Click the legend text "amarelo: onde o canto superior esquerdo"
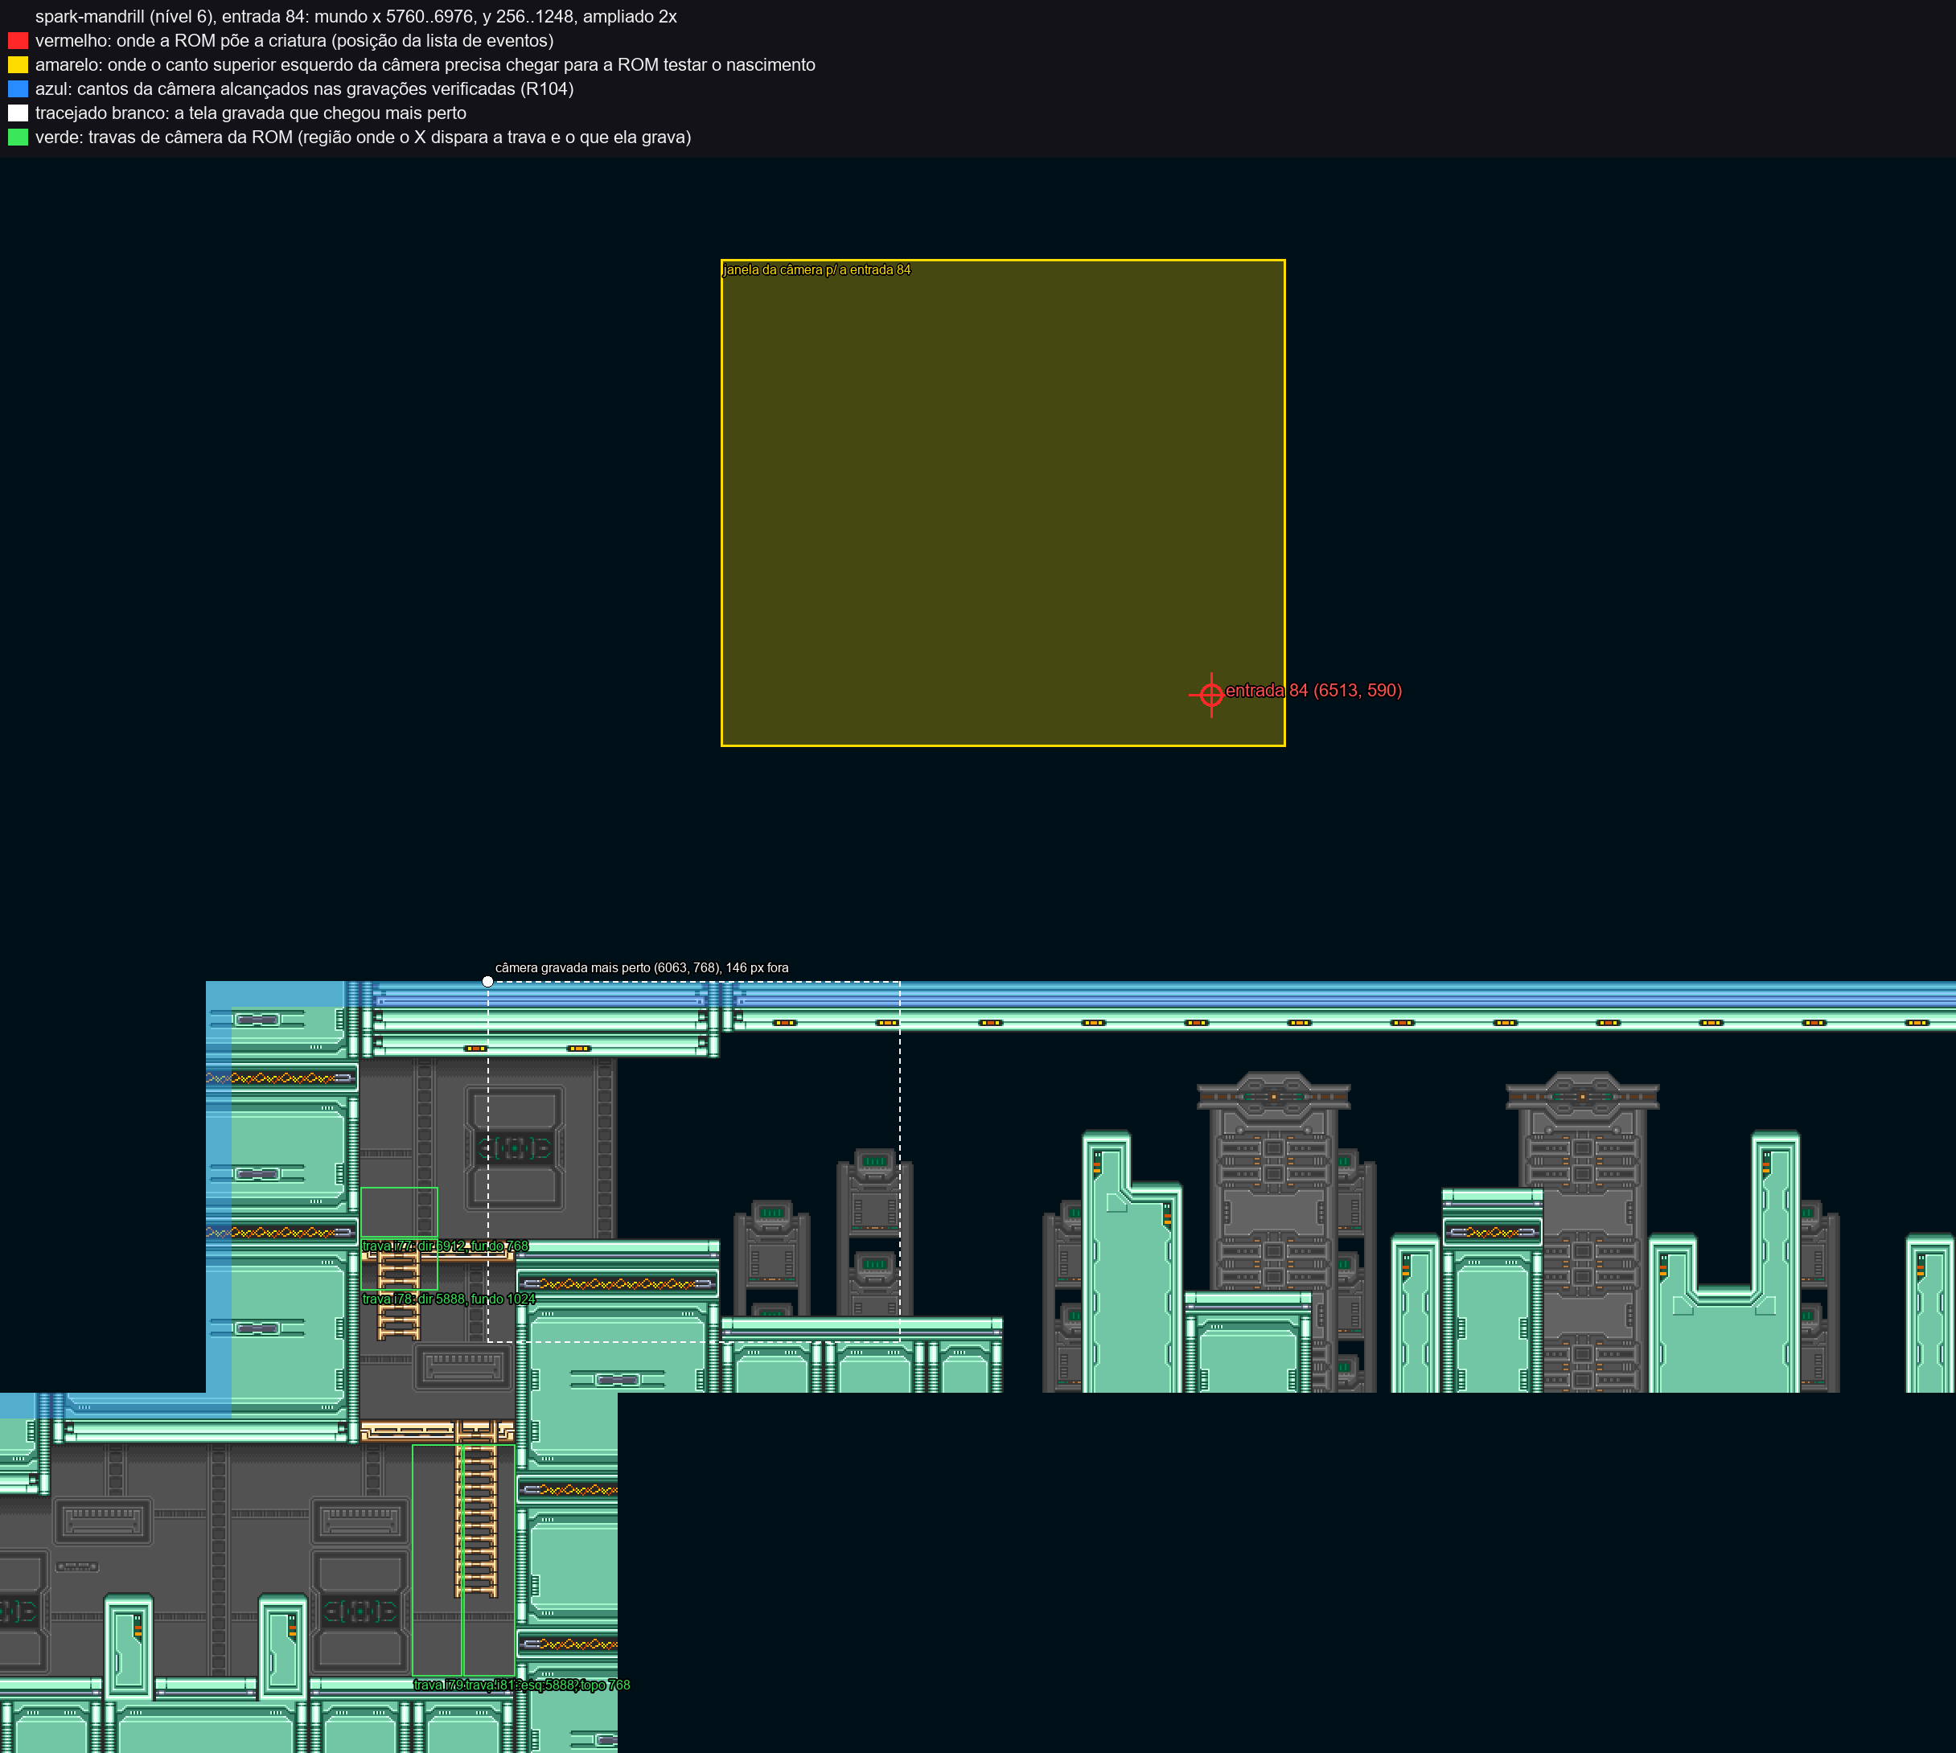 click(x=425, y=64)
